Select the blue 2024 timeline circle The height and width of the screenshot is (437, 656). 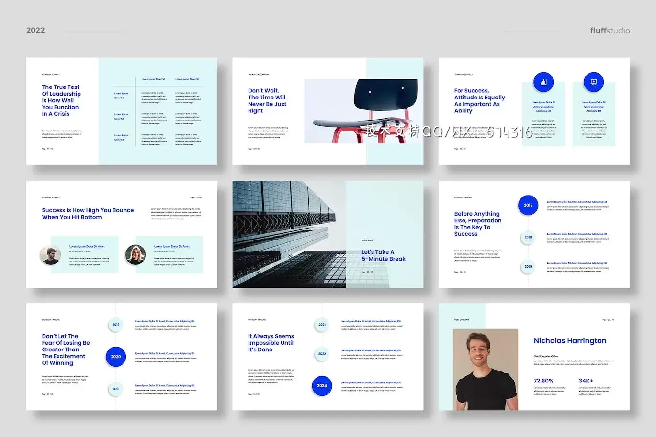pos(322,386)
